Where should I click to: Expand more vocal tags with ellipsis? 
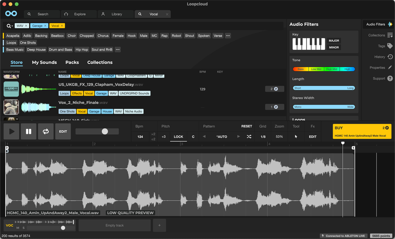click(228, 36)
